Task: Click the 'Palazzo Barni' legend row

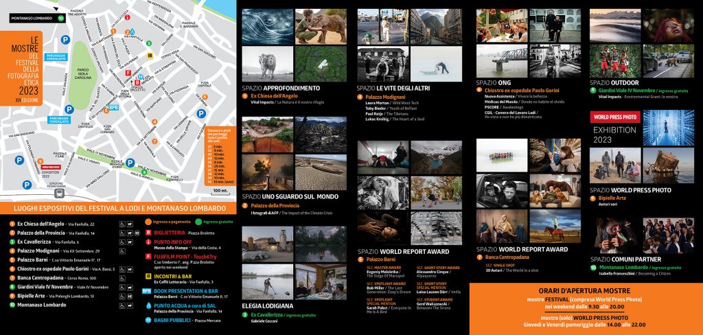Action: [x=55, y=259]
